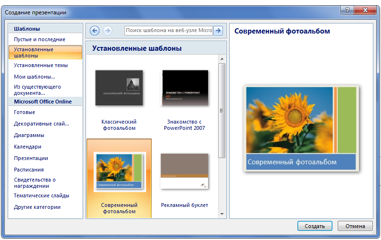
Task: Open the Презентации category
Action: click(31, 159)
